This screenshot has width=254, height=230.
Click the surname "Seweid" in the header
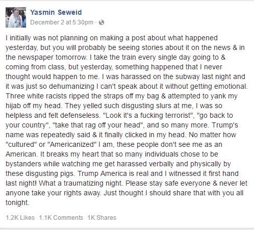(x=70, y=12)
